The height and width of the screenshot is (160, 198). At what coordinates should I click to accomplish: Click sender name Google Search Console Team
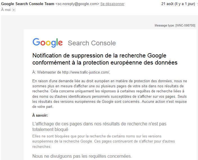[x=28, y=4]
